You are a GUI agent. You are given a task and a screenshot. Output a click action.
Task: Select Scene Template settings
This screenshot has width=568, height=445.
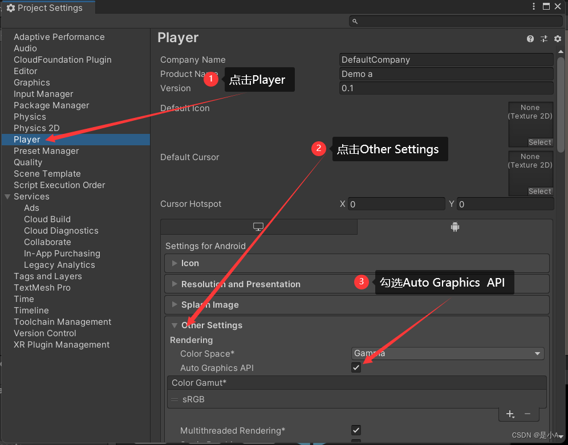(47, 174)
